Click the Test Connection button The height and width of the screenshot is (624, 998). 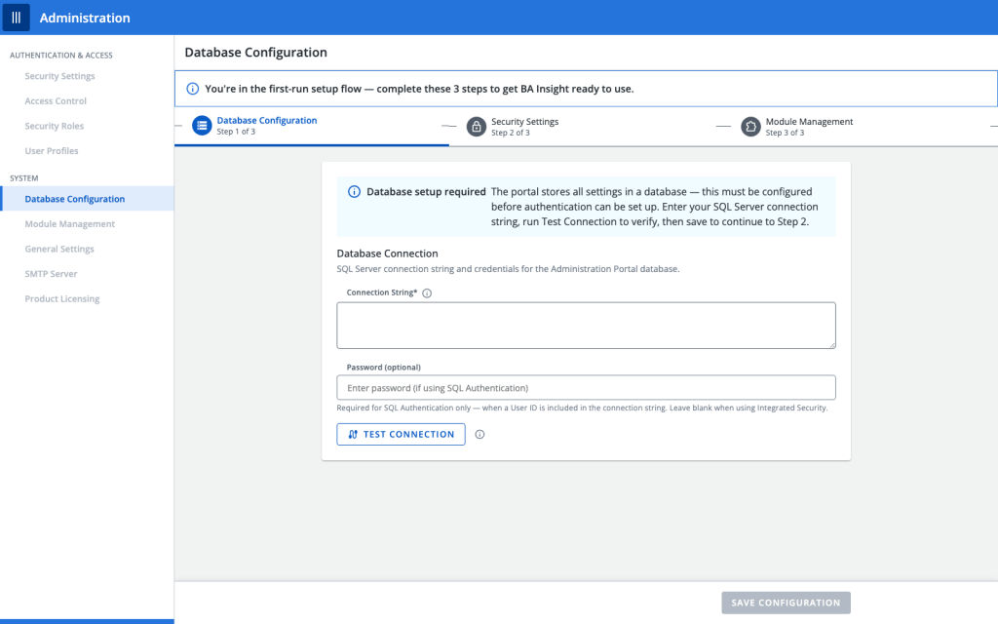pyautogui.click(x=401, y=434)
